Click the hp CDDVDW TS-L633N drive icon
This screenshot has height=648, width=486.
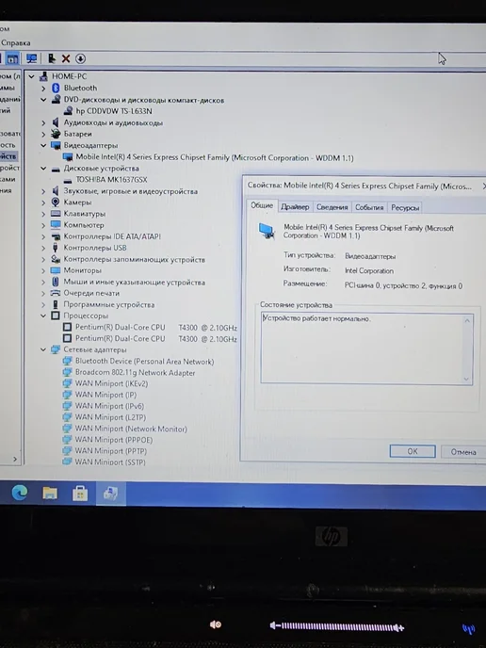click(x=68, y=111)
